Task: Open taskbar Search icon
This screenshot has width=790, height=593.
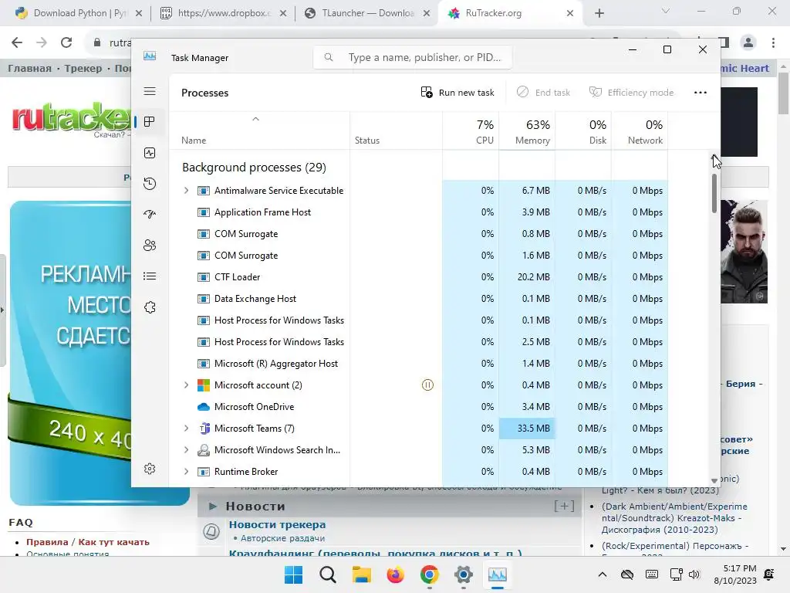Action: pyautogui.click(x=327, y=574)
